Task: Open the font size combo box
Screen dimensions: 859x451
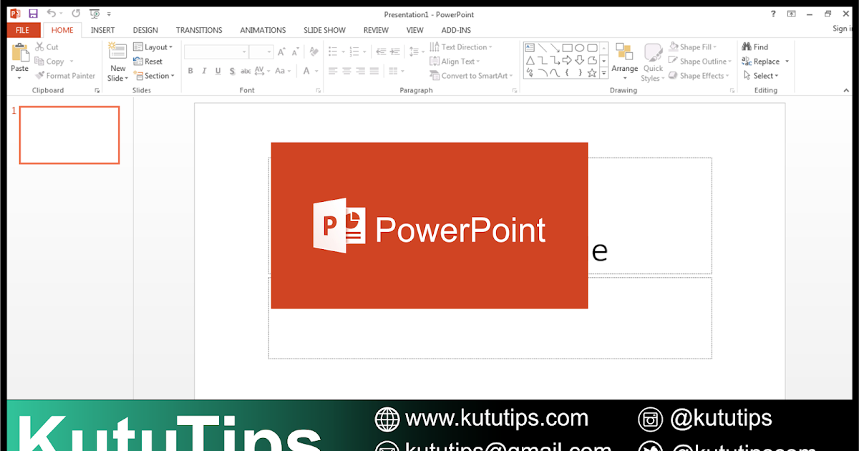Action: [x=261, y=52]
